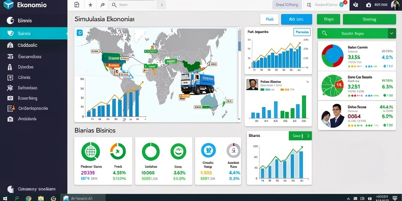Click the red-blue-green pie chart

point(333,56)
